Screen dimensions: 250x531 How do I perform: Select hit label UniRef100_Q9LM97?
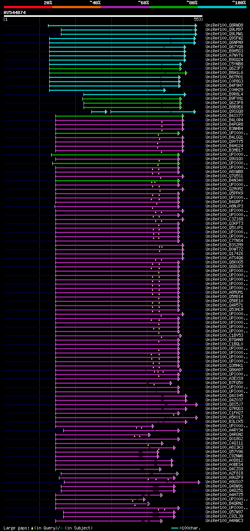click(x=224, y=29)
